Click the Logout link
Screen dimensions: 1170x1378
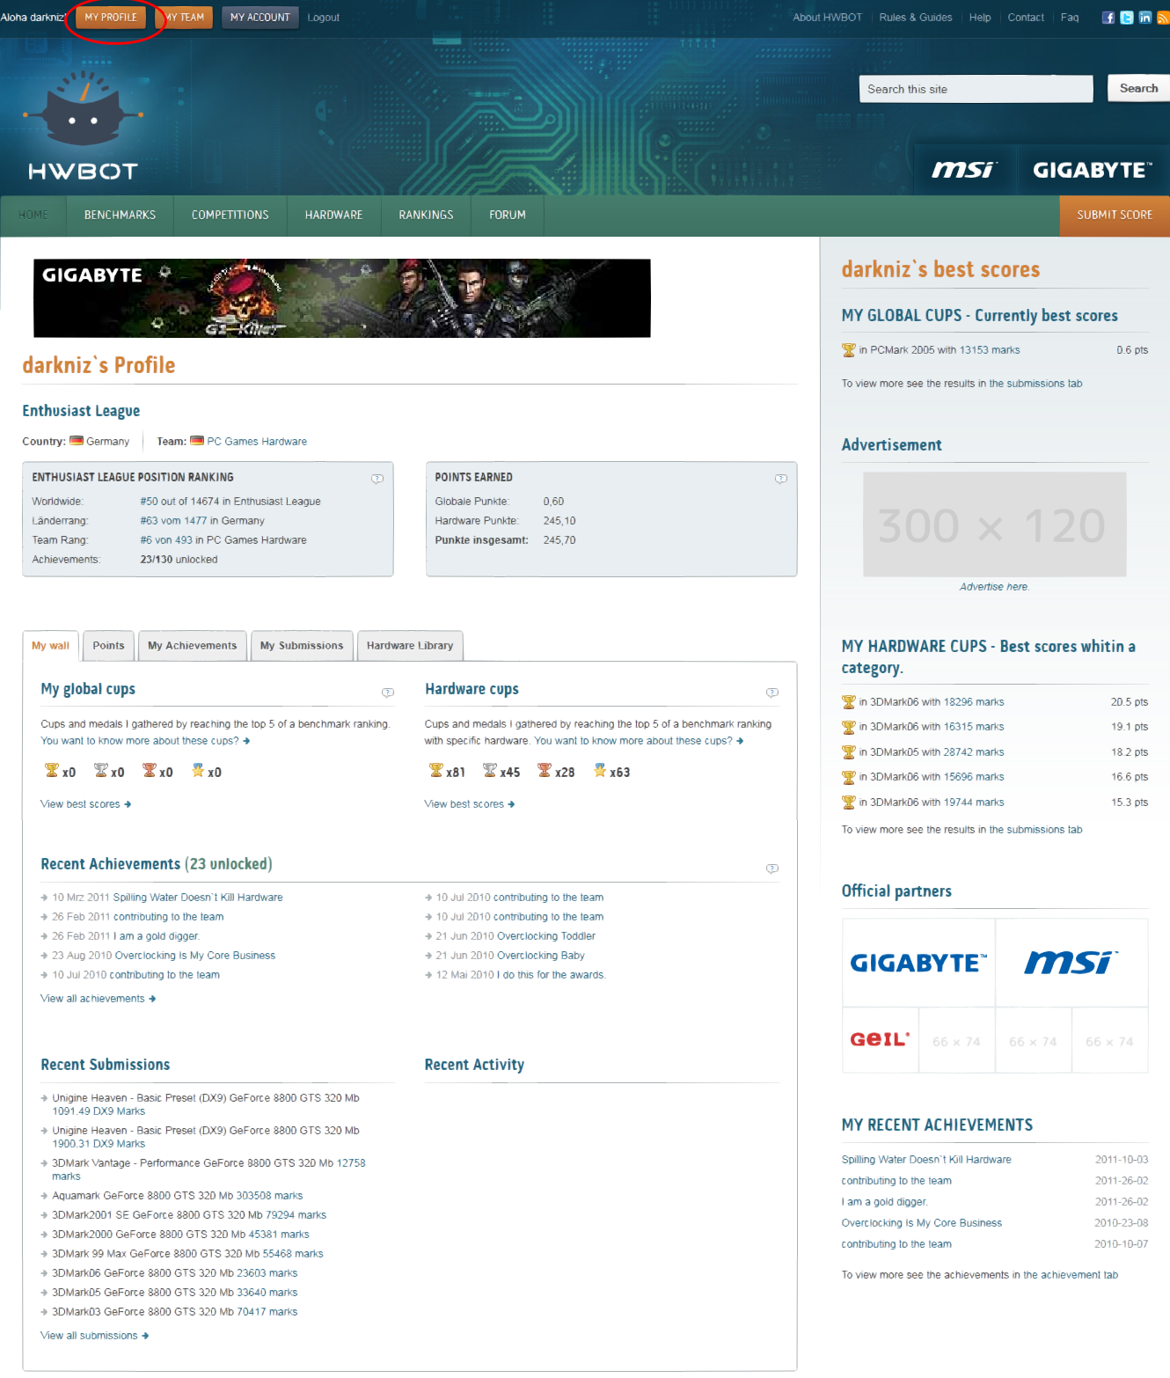[324, 18]
